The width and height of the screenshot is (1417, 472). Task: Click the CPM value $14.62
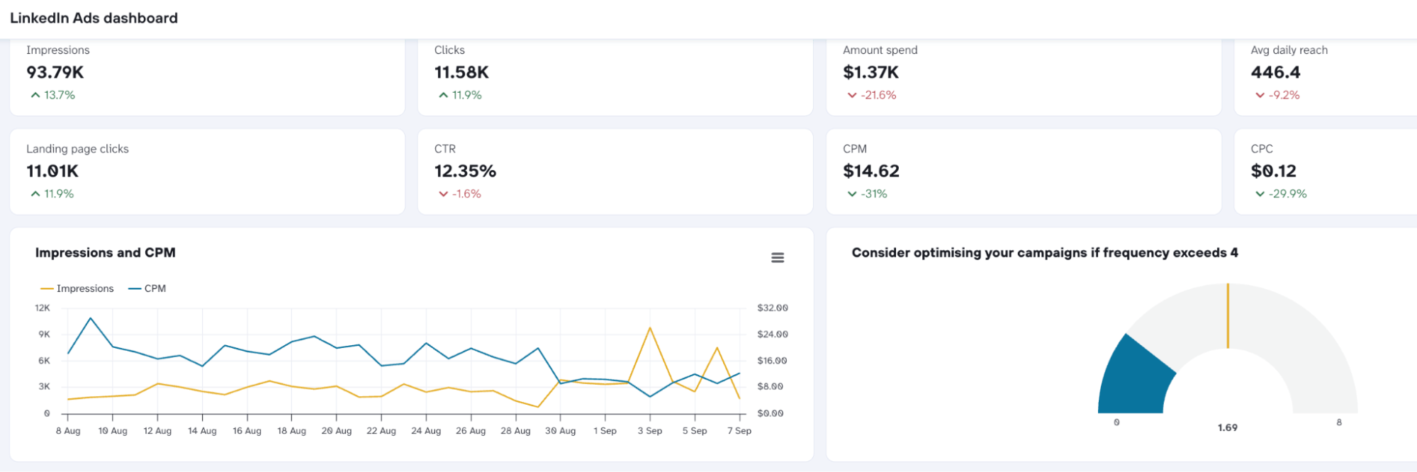871,171
